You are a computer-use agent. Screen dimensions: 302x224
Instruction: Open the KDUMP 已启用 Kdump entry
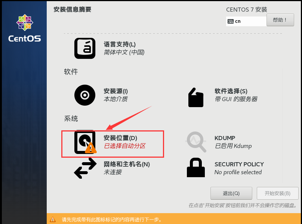[x=233, y=142]
